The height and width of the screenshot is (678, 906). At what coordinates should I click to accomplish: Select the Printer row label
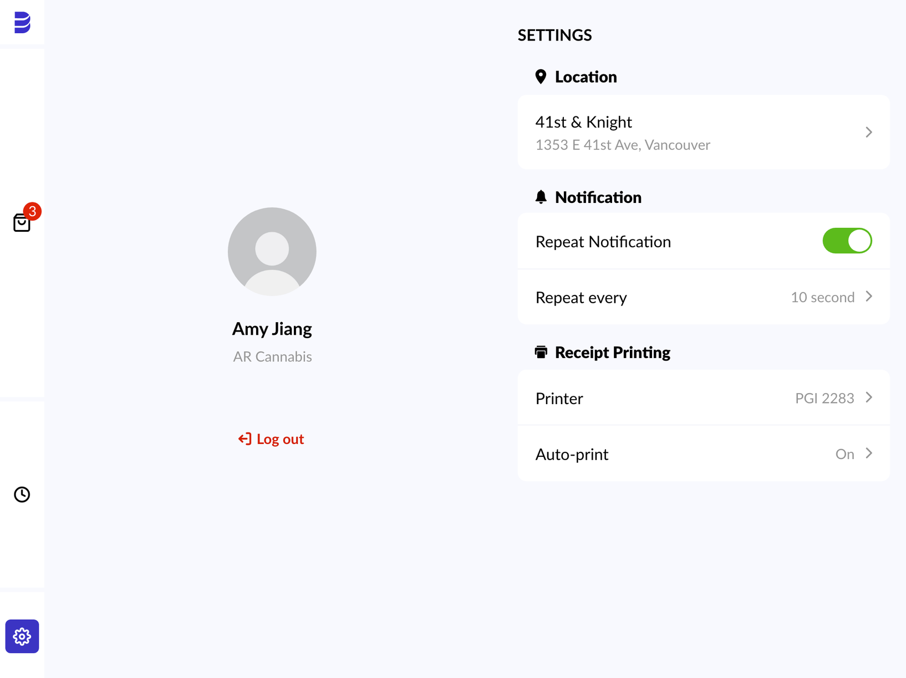tap(559, 398)
